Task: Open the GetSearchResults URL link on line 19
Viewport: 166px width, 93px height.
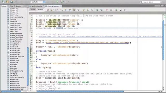Action: tap(87, 43)
